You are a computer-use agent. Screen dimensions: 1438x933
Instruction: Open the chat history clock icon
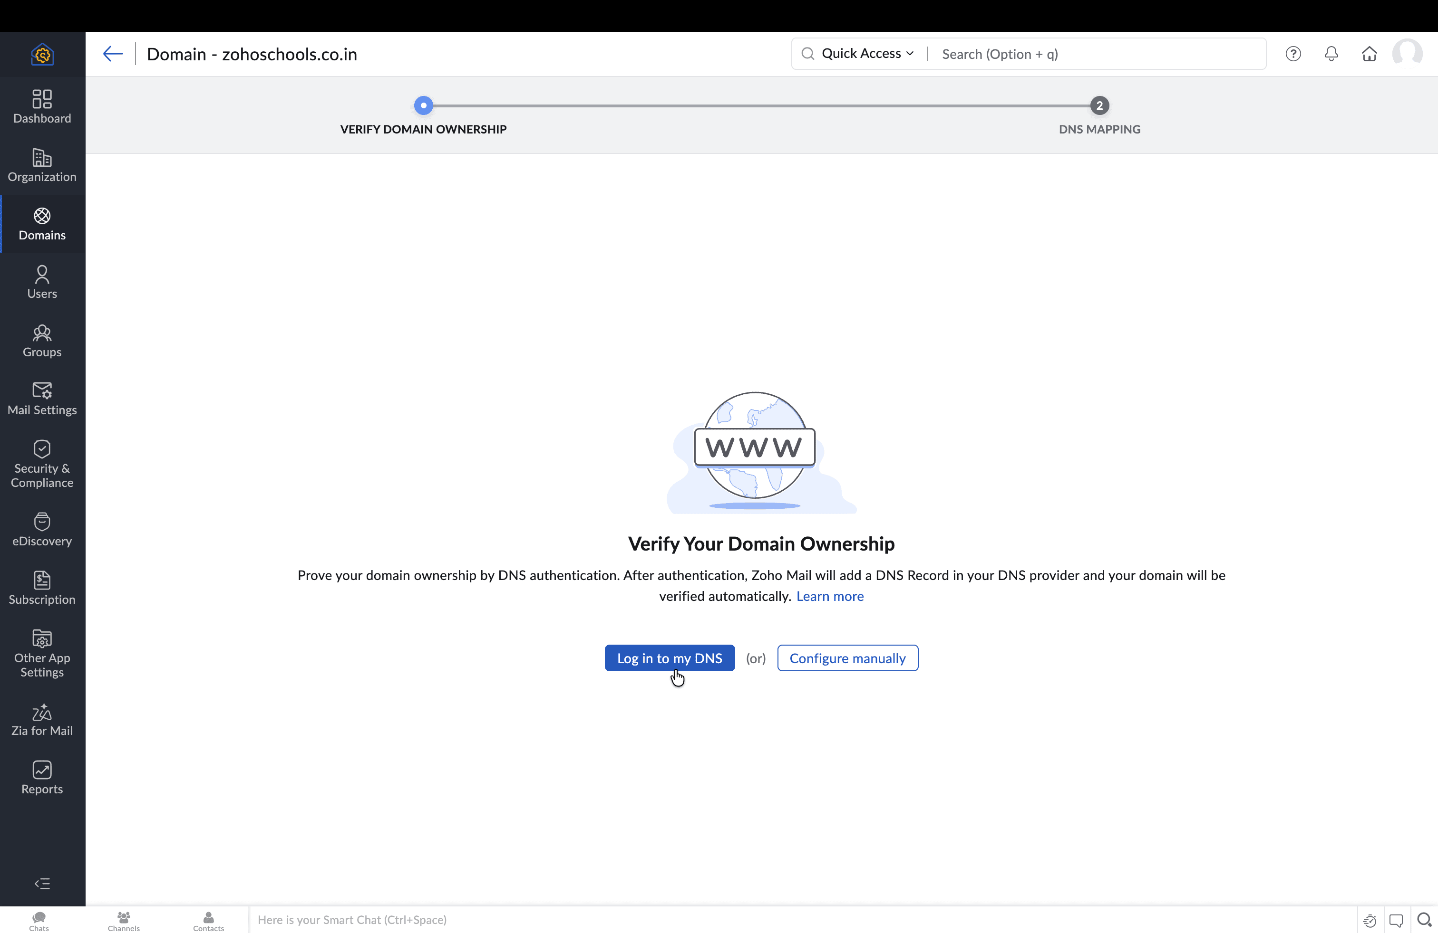pyautogui.click(x=1370, y=920)
